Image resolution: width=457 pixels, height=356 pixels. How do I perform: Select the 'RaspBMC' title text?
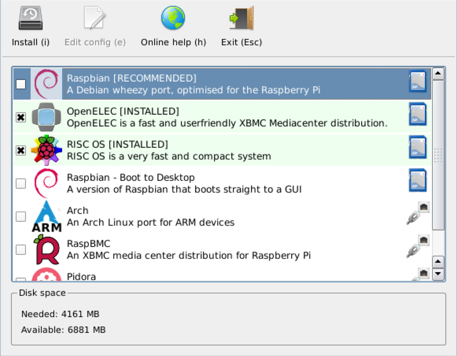coord(89,243)
